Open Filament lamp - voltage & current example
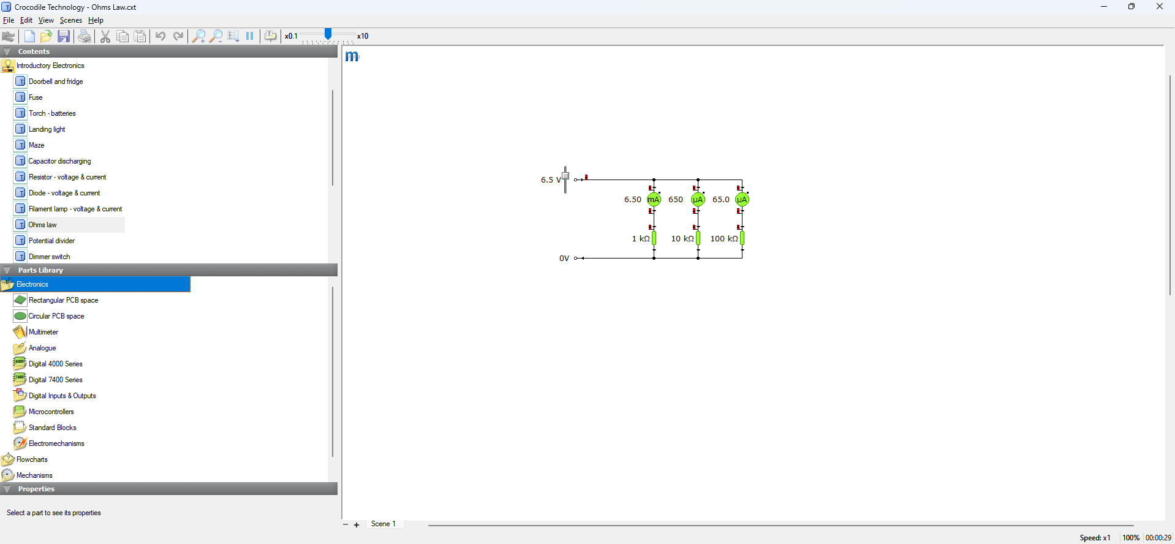This screenshot has height=544, width=1175. 69,209
